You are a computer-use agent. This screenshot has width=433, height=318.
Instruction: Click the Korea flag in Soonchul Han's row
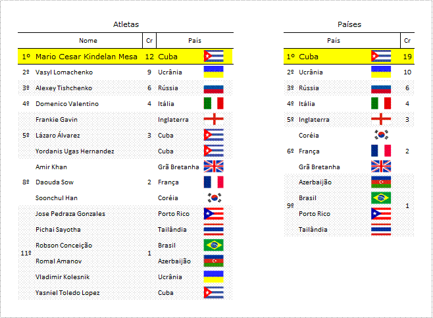(x=215, y=198)
